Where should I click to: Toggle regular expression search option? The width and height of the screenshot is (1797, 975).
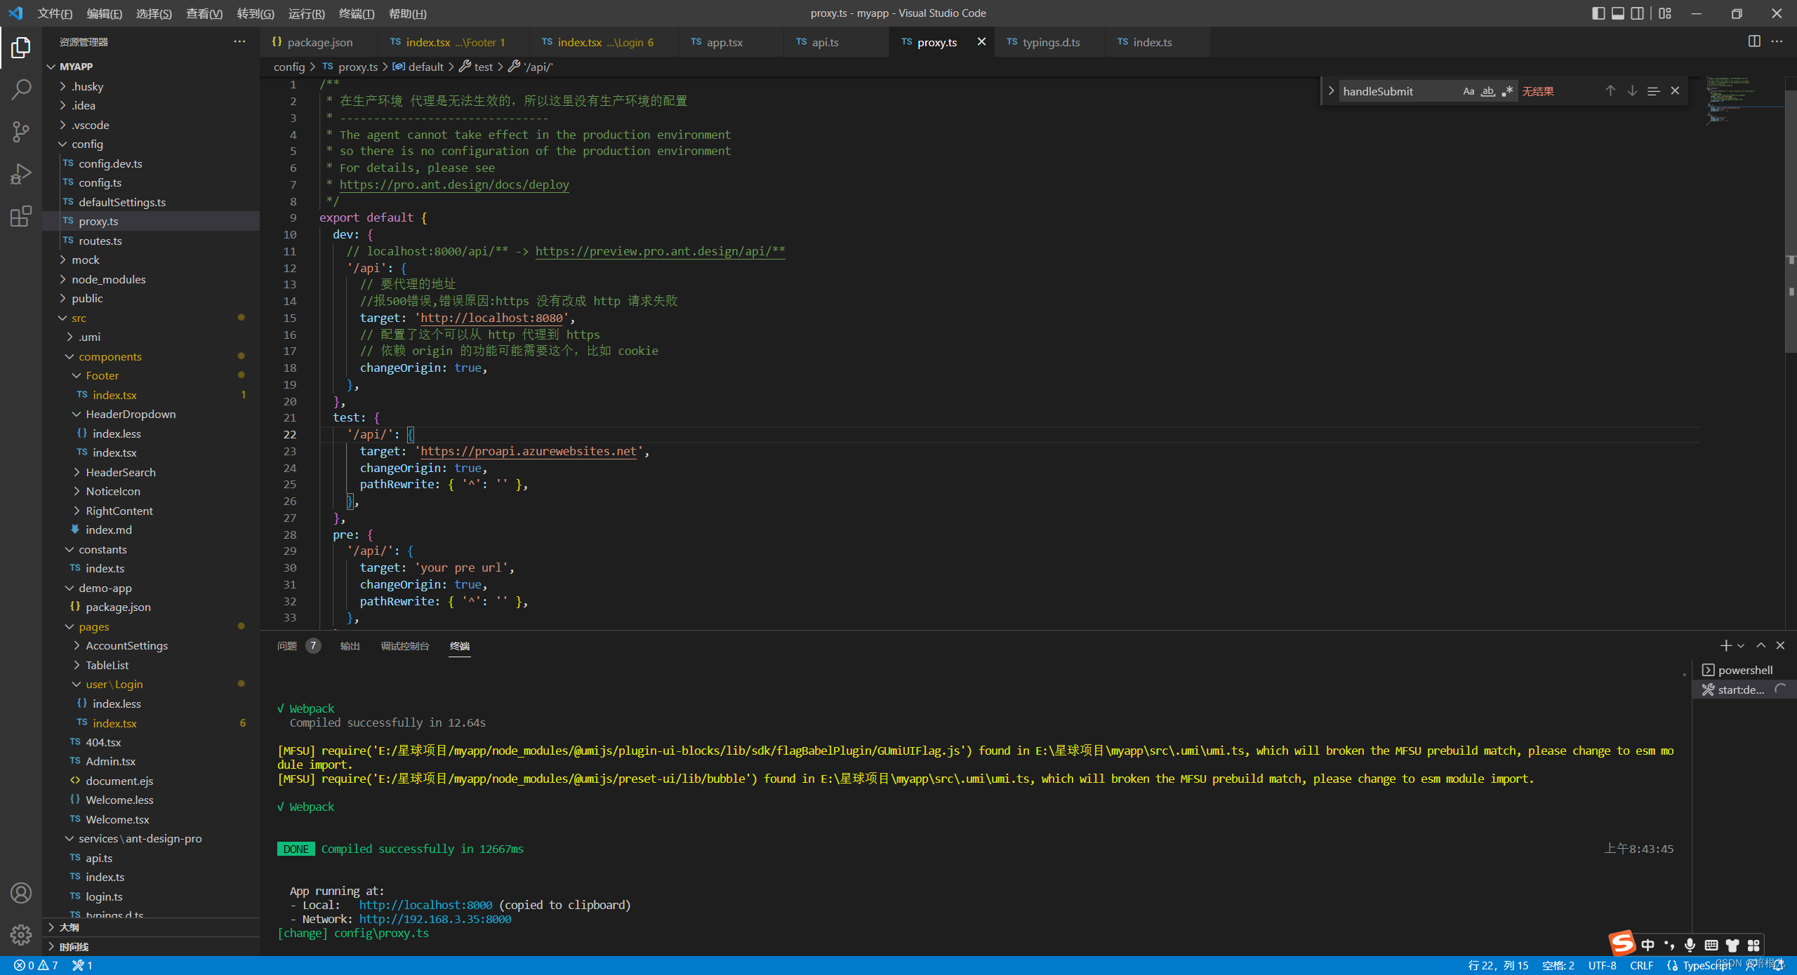click(x=1507, y=91)
